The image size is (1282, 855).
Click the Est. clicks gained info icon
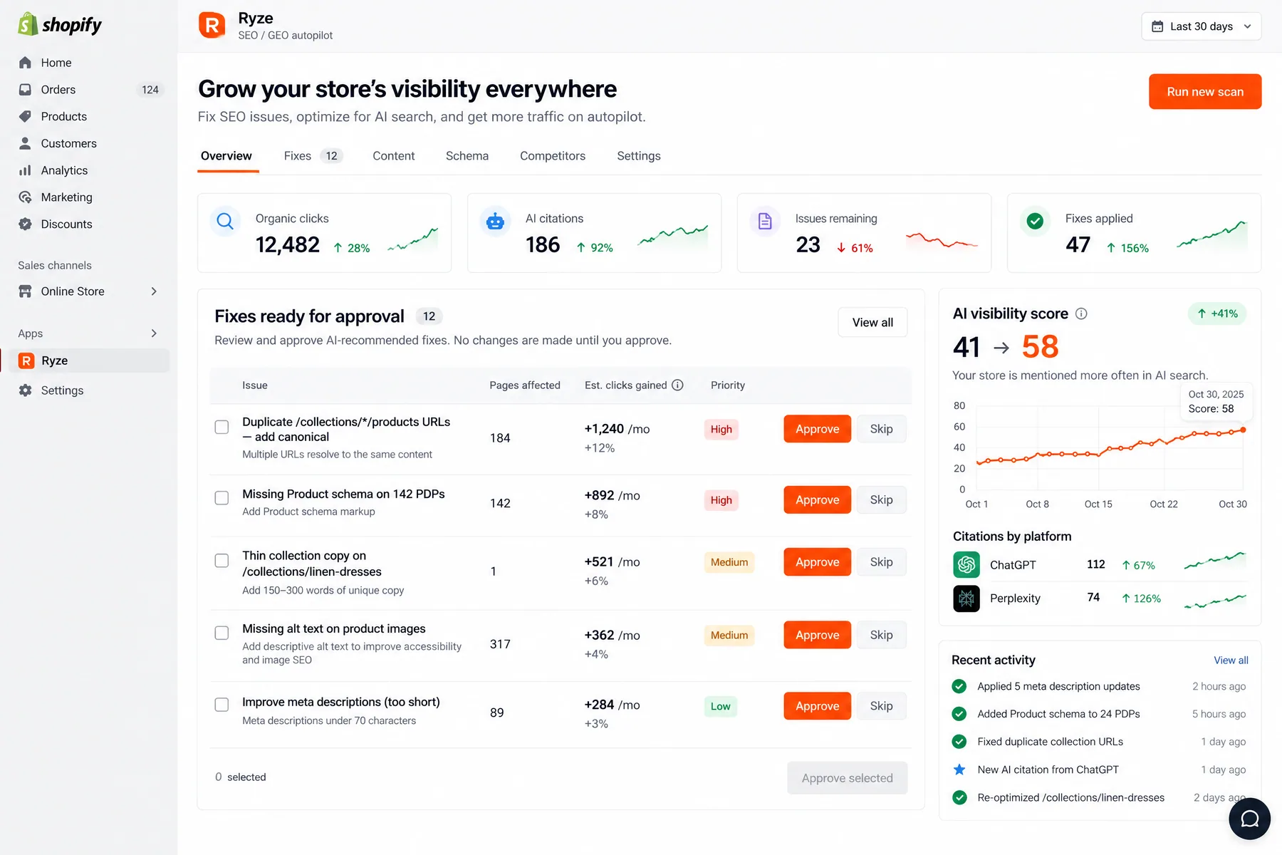coord(677,385)
